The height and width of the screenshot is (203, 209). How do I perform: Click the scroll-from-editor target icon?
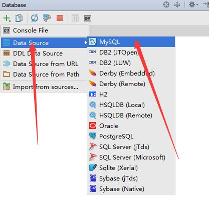point(166,4)
